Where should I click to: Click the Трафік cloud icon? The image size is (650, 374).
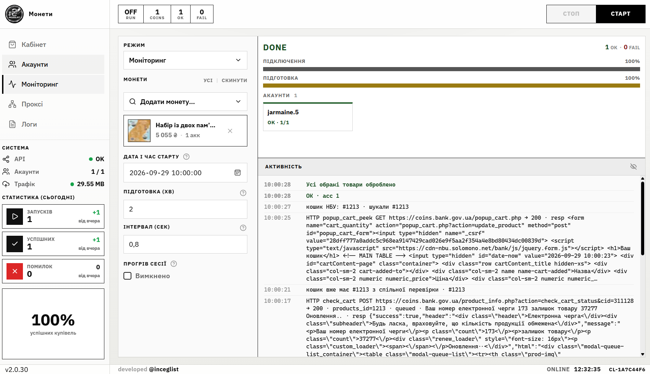pyautogui.click(x=6, y=184)
